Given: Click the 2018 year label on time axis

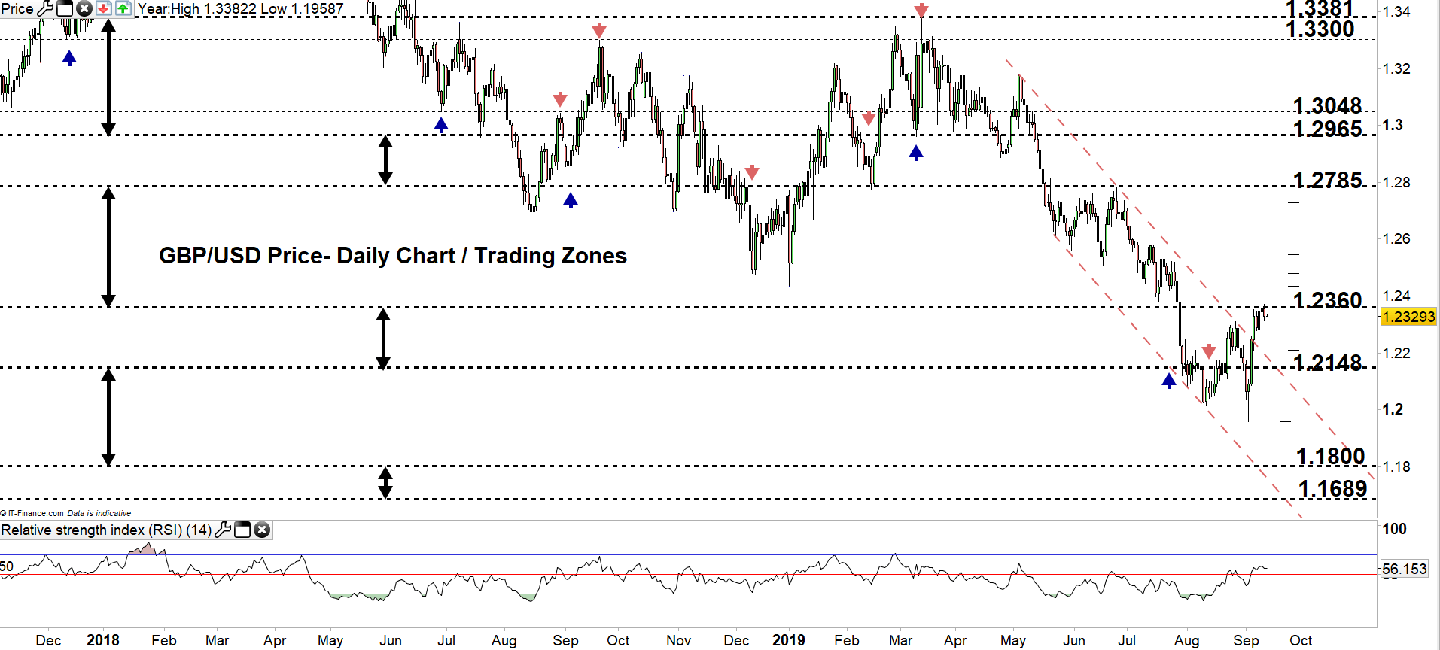Looking at the screenshot, I should coord(103,640).
